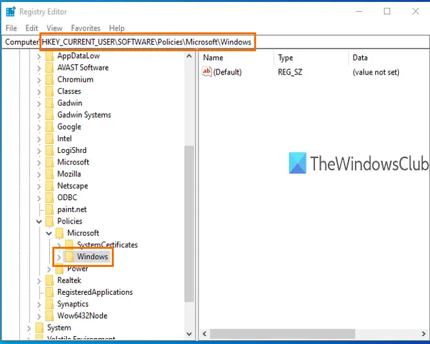The image size is (430, 344).
Task: Click the Gadwin Systems folder icon
Action: coord(49,115)
